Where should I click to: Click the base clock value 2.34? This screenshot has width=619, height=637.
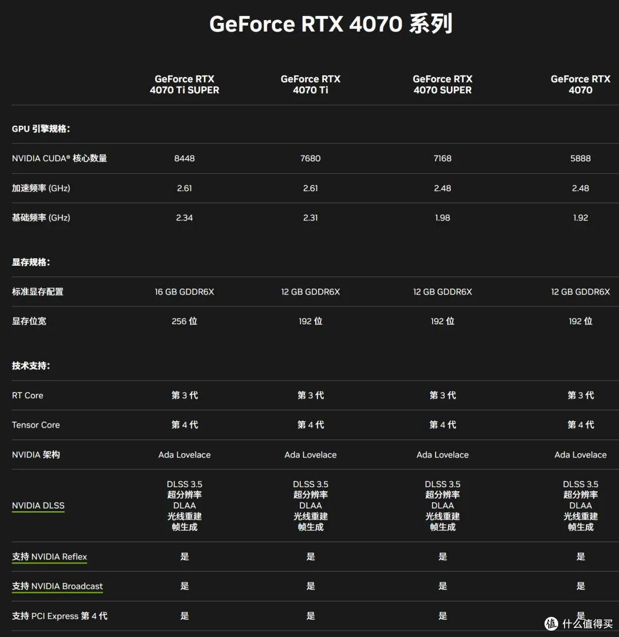tap(185, 217)
